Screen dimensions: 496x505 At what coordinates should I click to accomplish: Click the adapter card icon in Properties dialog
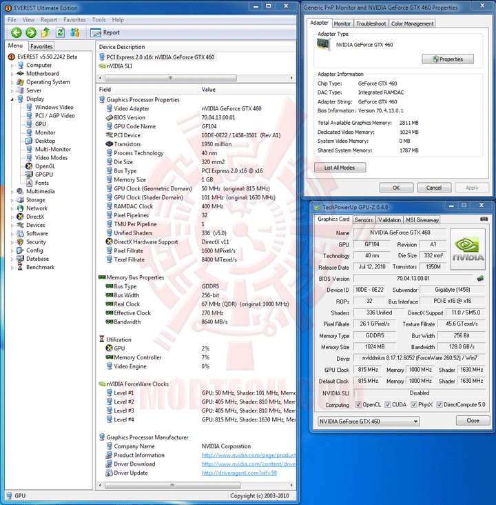(324, 44)
